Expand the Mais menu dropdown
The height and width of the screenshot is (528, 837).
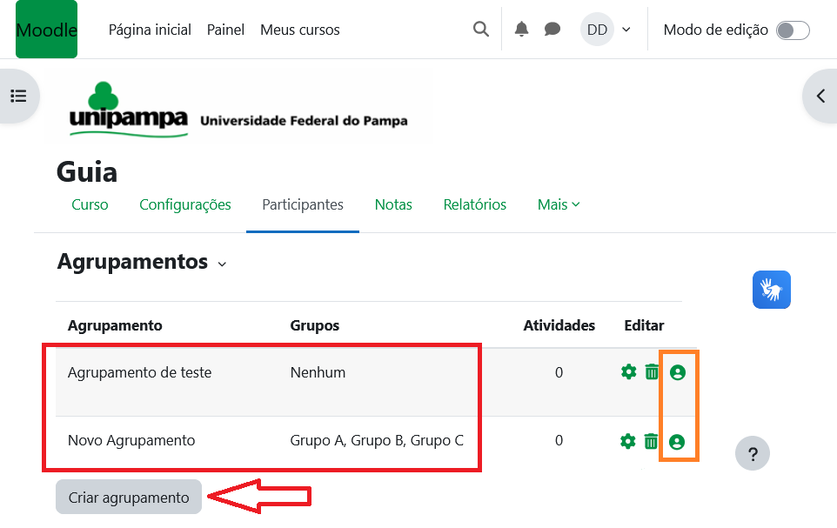pos(559,205)
